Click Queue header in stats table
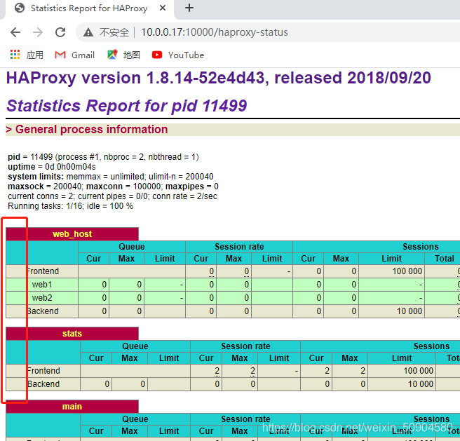Screen dimensions: 460x441 135,346
